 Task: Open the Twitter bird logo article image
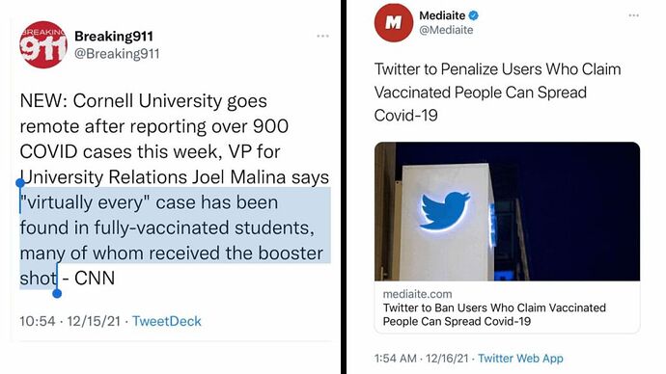pyautogui.click(x=507, y=211)
